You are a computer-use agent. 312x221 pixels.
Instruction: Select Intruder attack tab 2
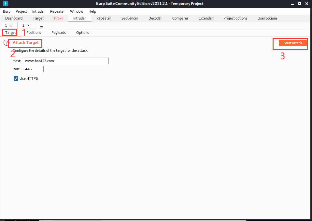(23, 25)
